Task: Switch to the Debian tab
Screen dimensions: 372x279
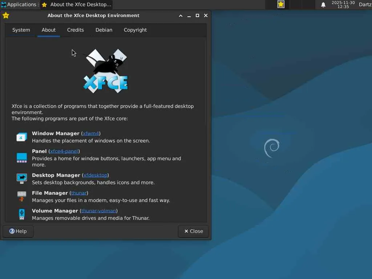Action: pyautogui.click(x=104, y=30)
